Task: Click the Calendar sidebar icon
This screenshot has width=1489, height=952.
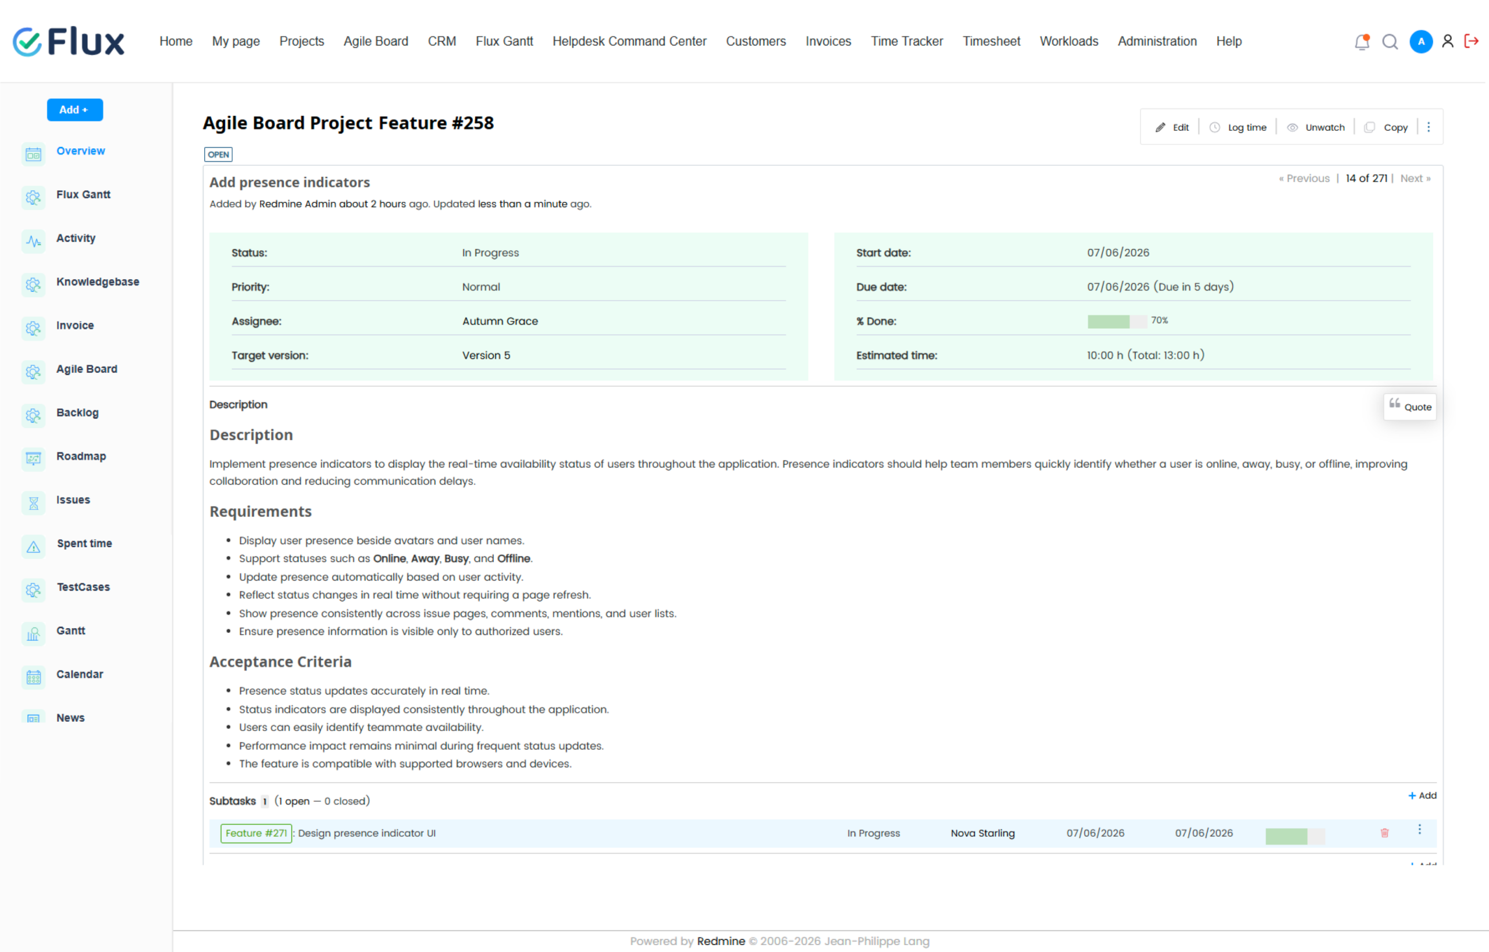Action: pos(33,678)
